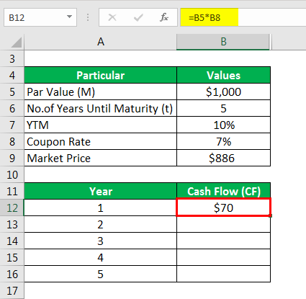The width and height of the screenshot is (306, 299).
Task: Select the maturity value 5 in column B
Action: (223, 108)
